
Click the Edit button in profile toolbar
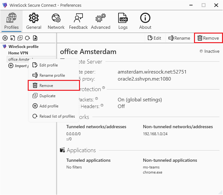click(155, 38)
